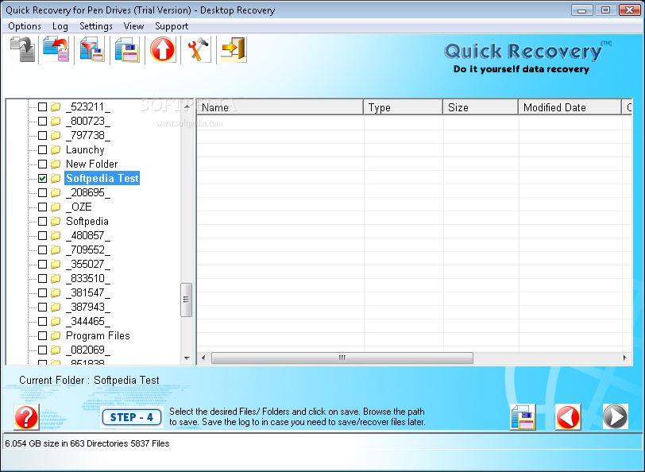Click the _523211_ folder icon
The width and height of the screenshot is (645, 472).
point(56,107)
